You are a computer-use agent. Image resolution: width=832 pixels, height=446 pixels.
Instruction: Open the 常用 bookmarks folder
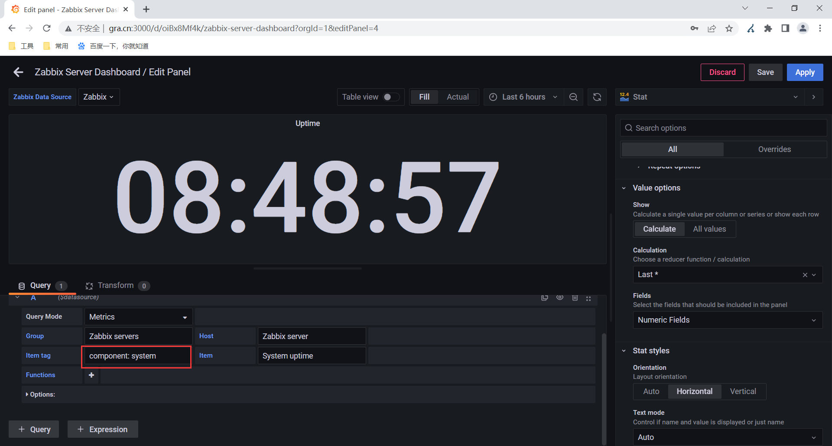pos(56,46)
